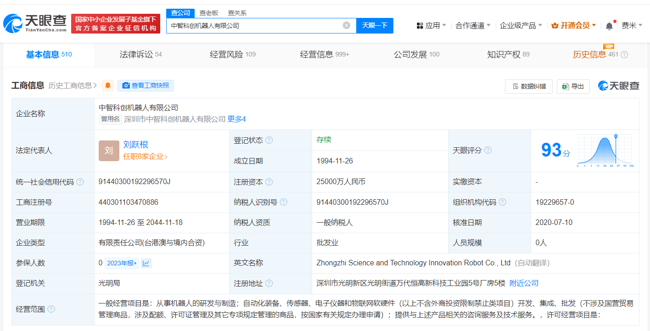
Task: Click the crown icon beside 开通会员
Action: (555, 25)
